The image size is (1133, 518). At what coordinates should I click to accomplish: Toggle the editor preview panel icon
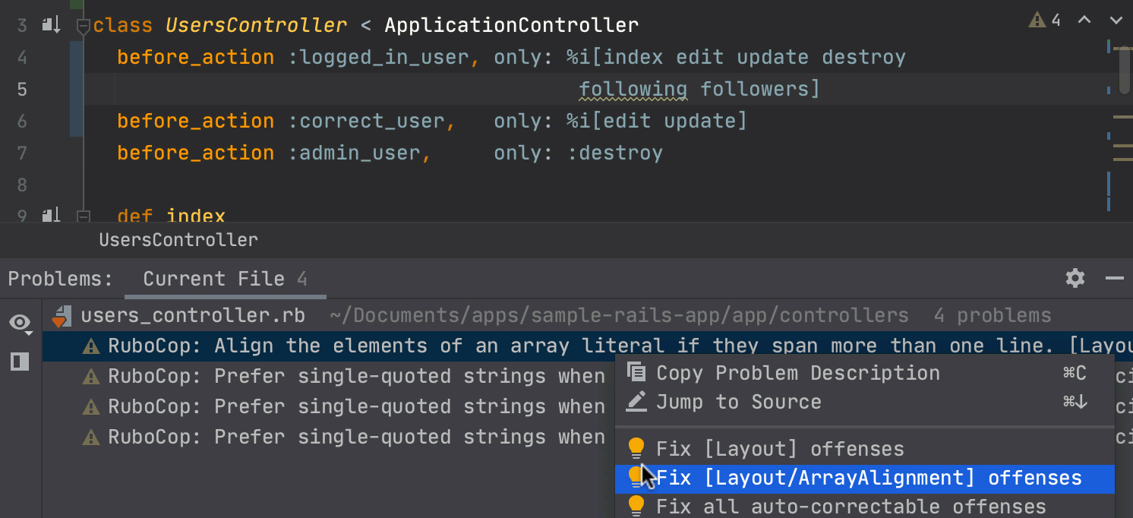click(x=20, y=361)
